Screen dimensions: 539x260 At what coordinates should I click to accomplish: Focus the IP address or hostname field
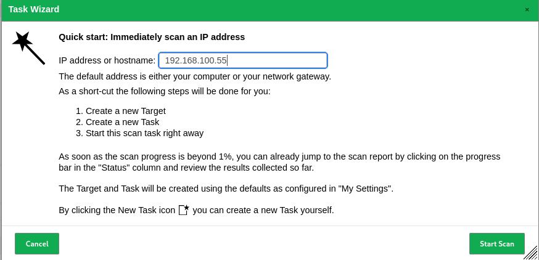coord(243,60)
